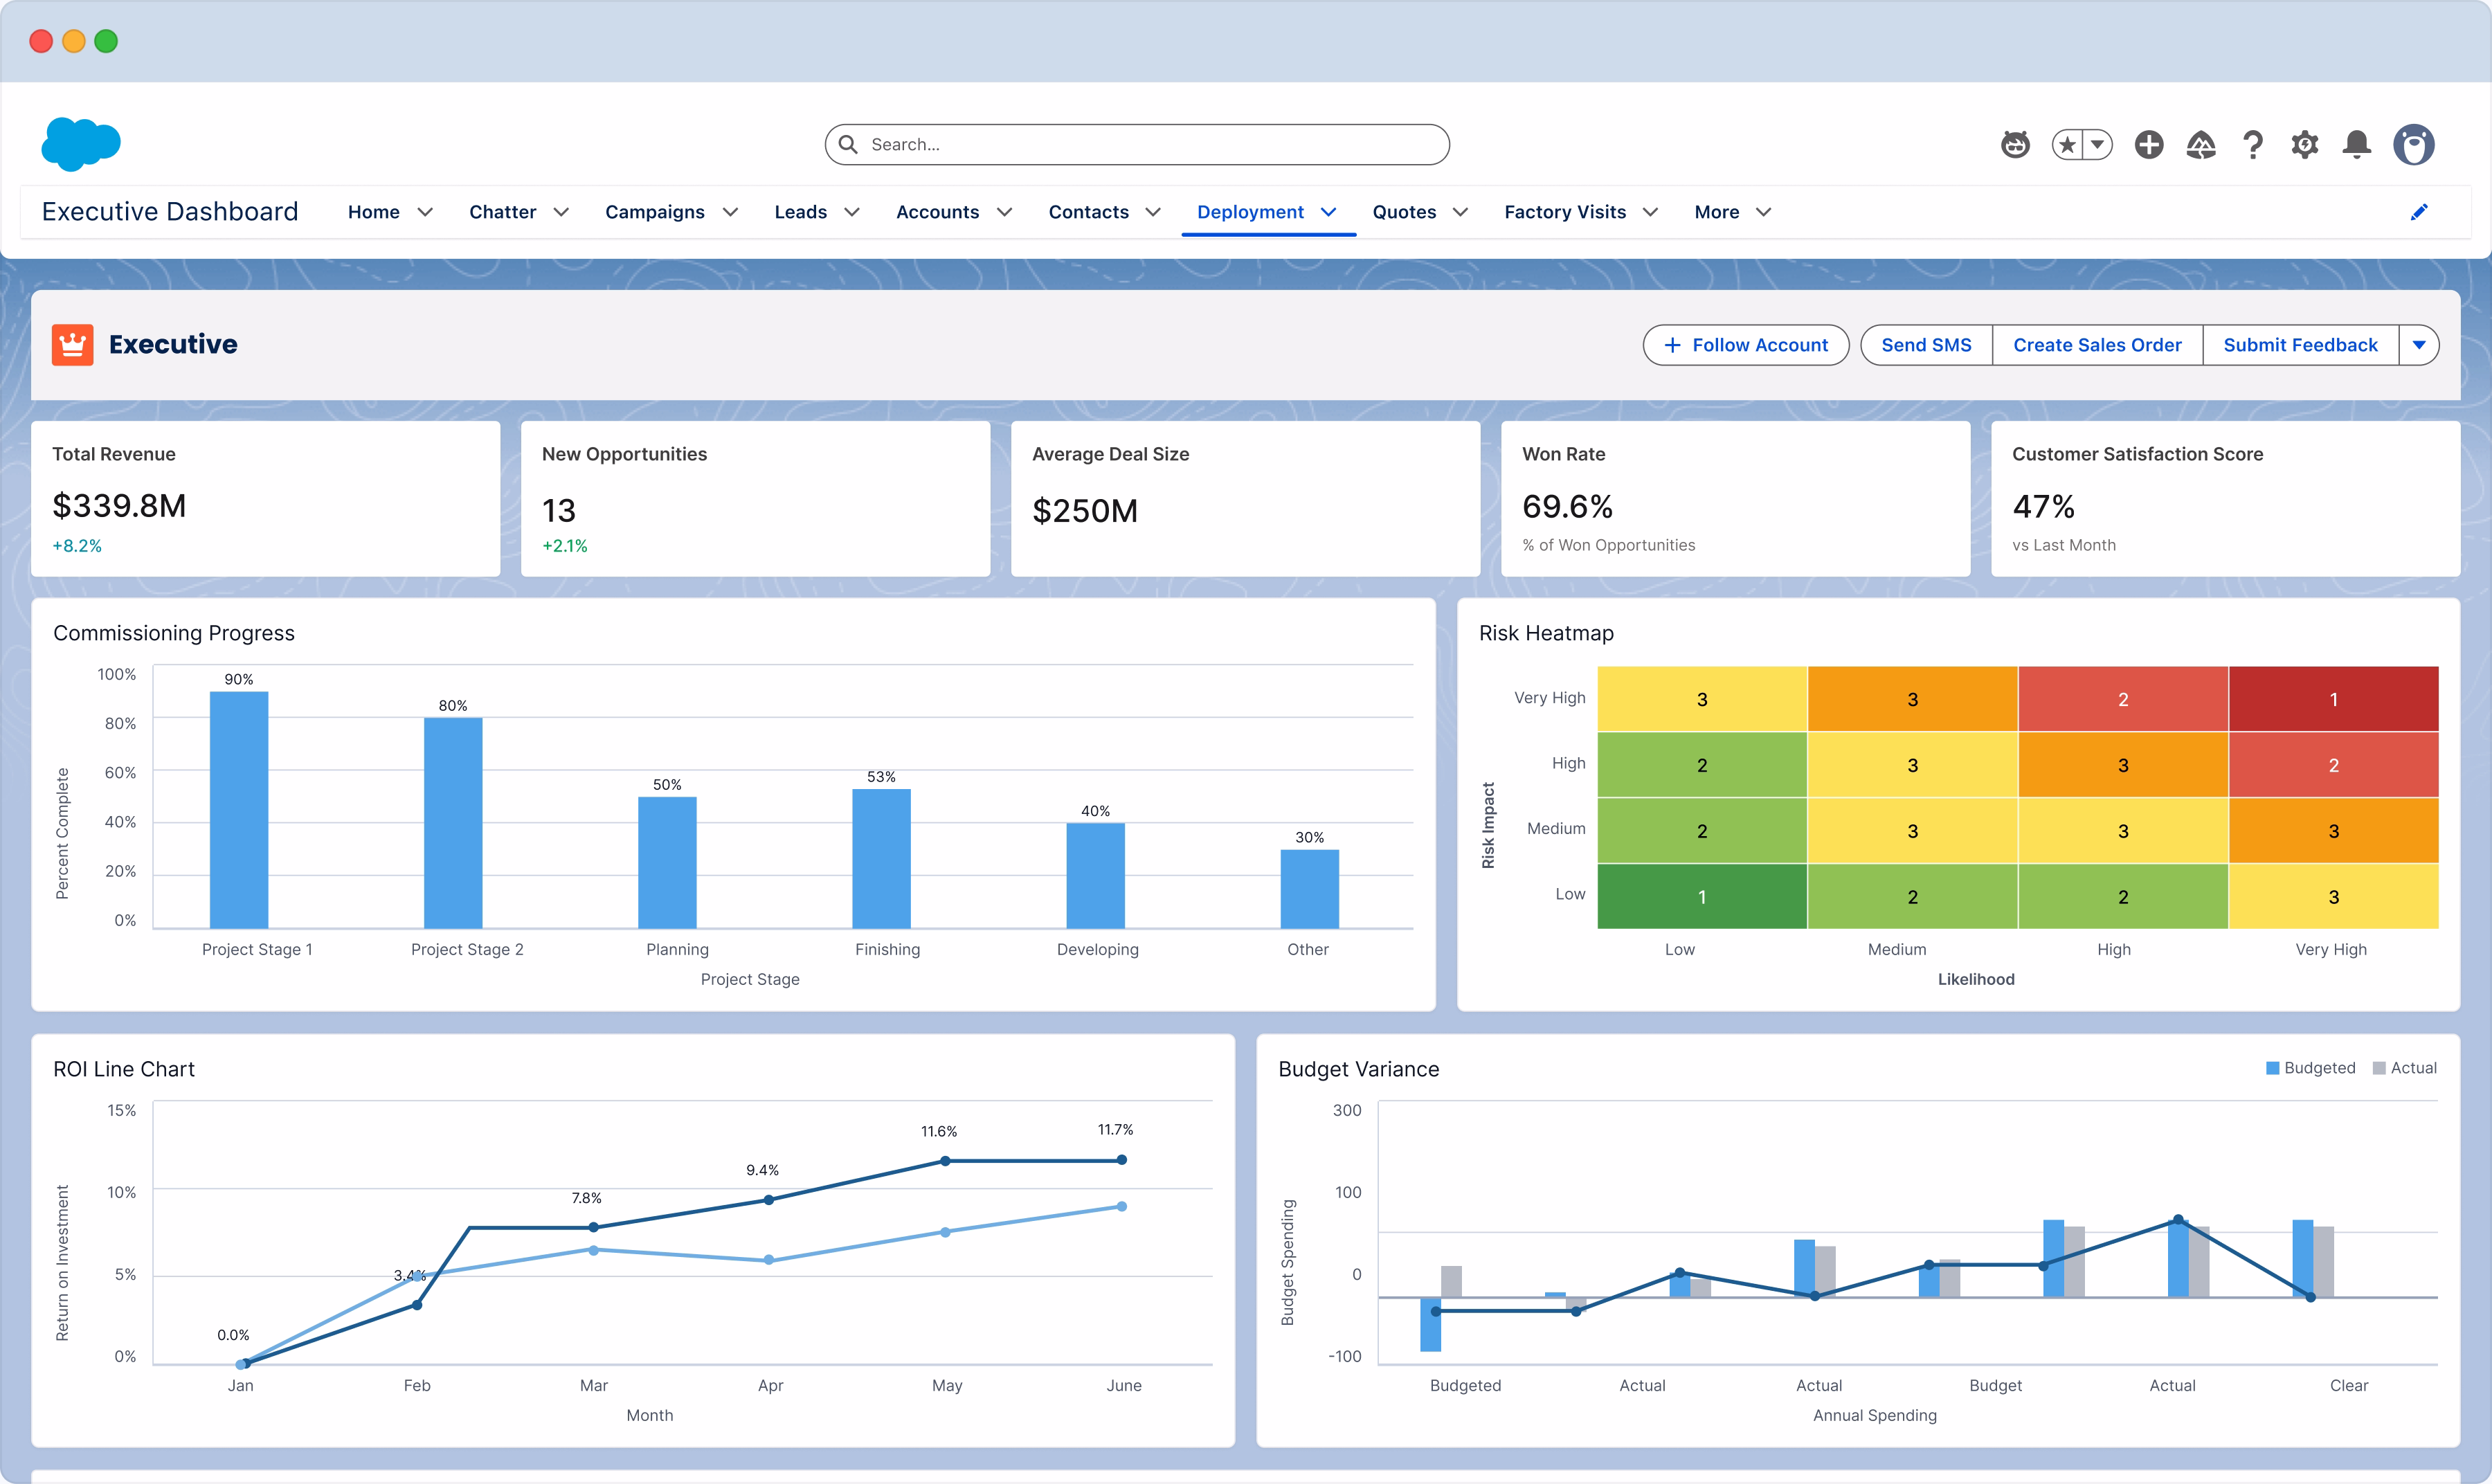Image resolution: width=2492 pixels, height=1484 pixels.
Task: Click the Trailhead mountain icon
Action: 2201,145
